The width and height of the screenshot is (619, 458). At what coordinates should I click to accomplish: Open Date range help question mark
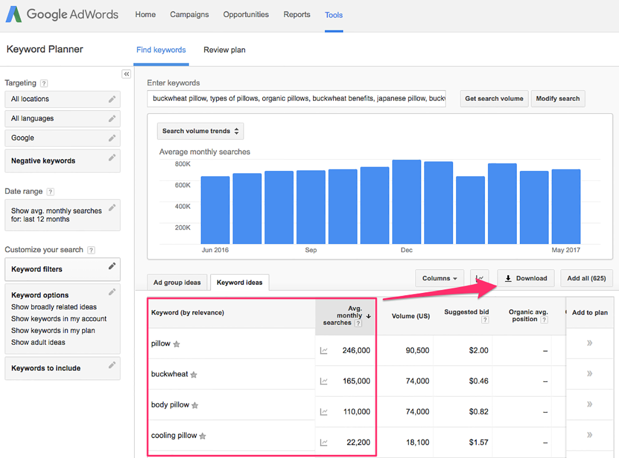tap(51, 192)
